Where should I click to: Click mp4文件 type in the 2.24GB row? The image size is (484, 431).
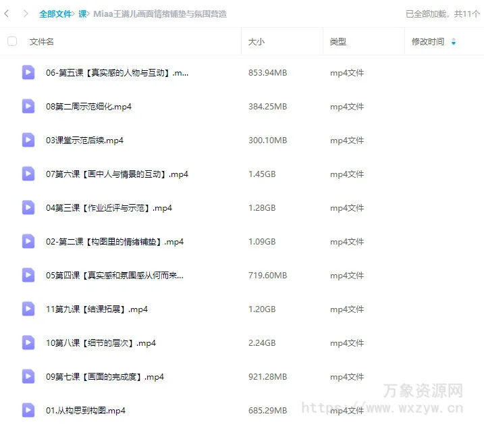347,343
